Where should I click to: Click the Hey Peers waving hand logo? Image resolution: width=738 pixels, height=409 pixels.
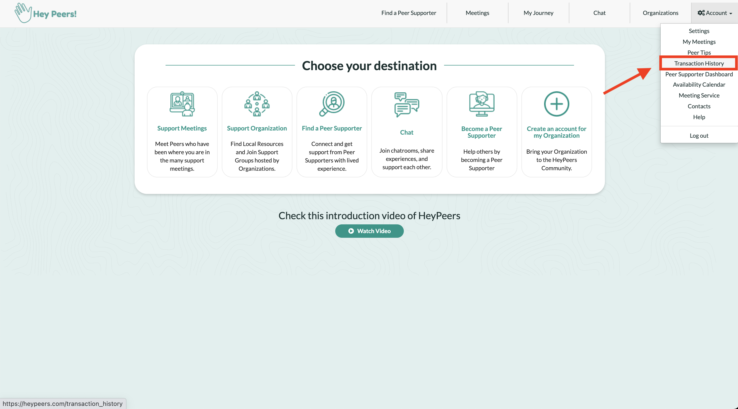(x=23, y=13)
